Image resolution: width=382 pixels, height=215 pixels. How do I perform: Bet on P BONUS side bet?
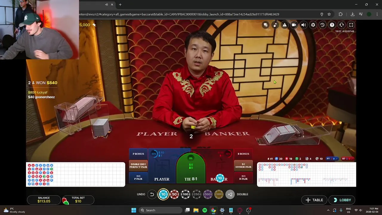(x=138, y=154)
